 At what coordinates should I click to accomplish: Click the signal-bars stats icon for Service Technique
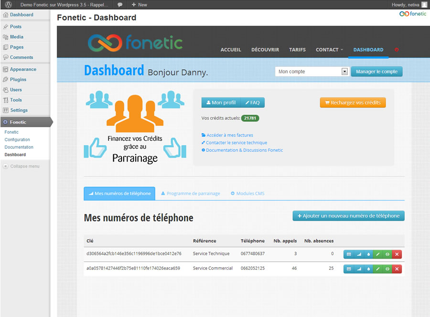[x=359, y=254]
